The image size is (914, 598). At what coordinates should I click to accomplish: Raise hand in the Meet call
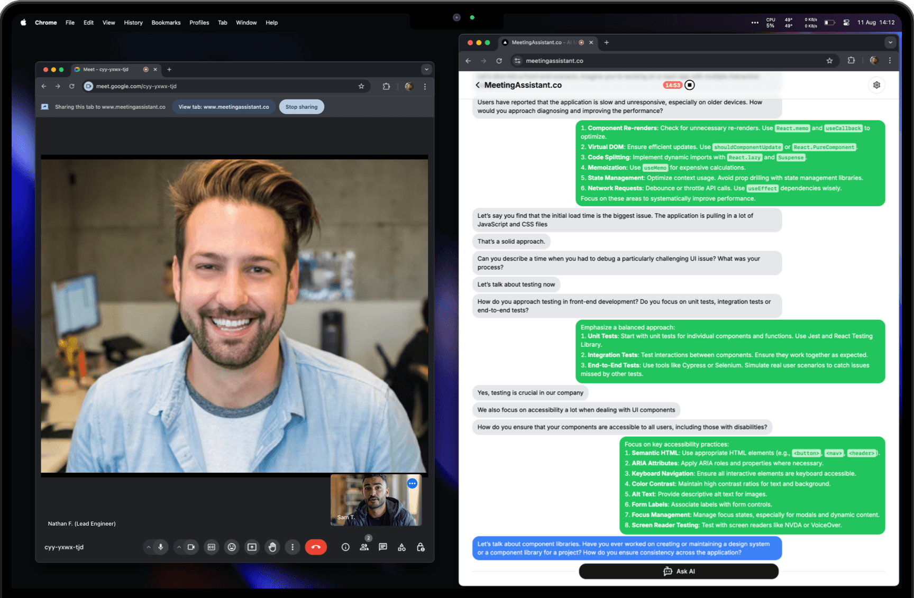tap(272, 547)
